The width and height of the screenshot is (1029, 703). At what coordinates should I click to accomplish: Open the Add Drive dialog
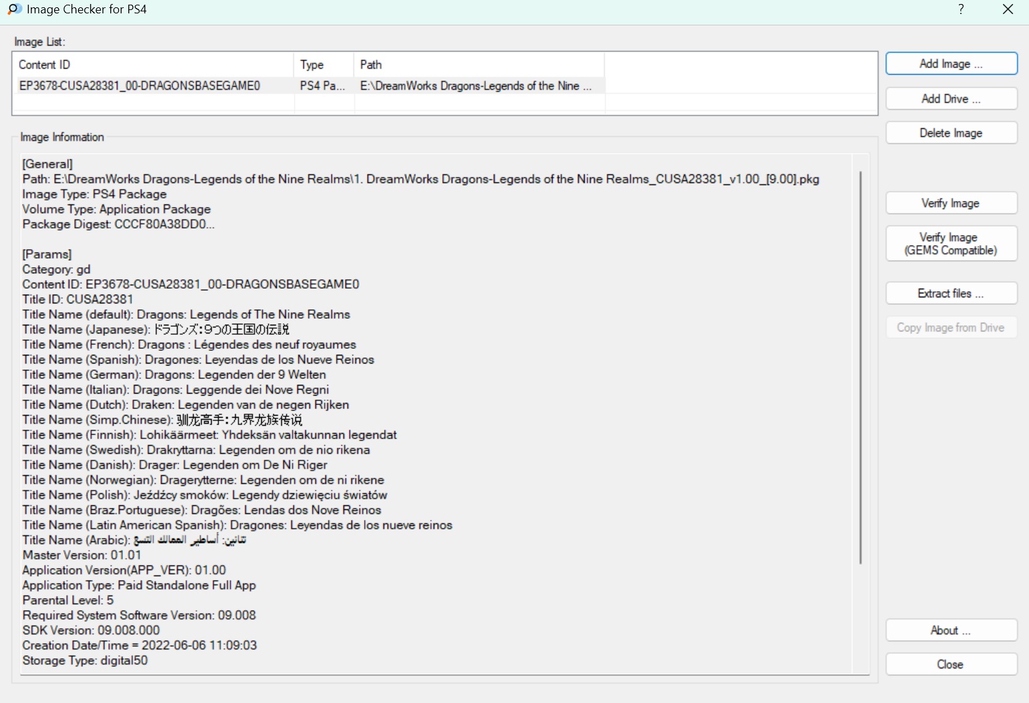point(951,99)
